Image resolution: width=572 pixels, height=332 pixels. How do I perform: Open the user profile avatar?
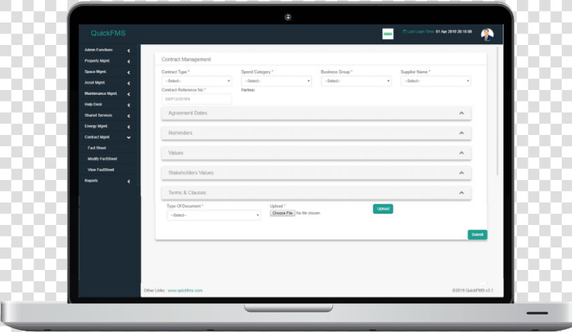(x=487, y=34)
